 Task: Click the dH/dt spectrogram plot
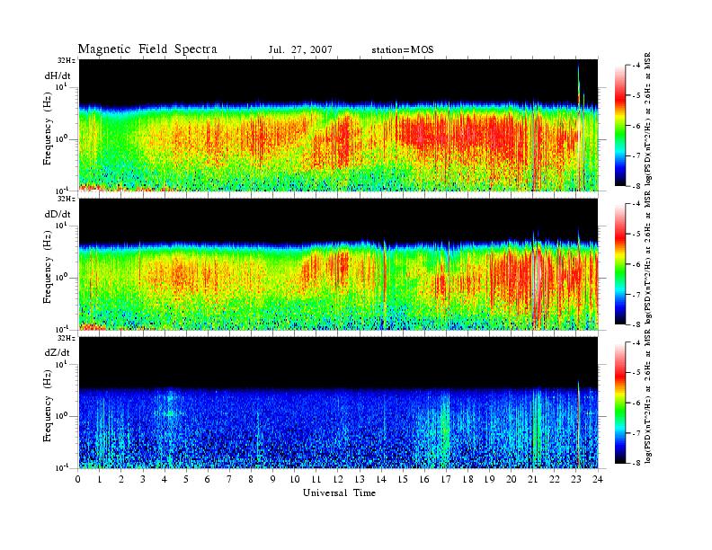tap(338, 125)
